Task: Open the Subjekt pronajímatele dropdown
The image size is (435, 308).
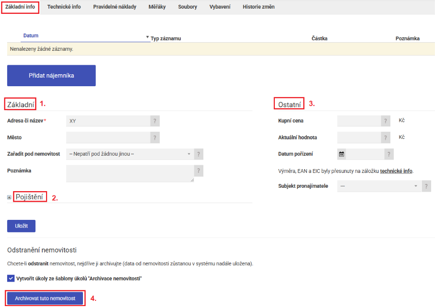Action: click(x=379, y=186)
